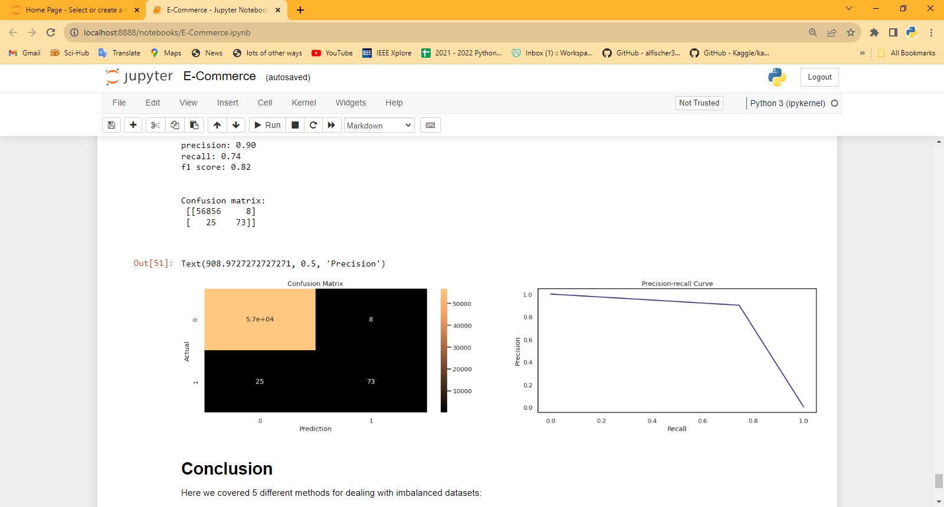944x507 pixels.
Task: Open the Insert menu
Action: [228, 103]
